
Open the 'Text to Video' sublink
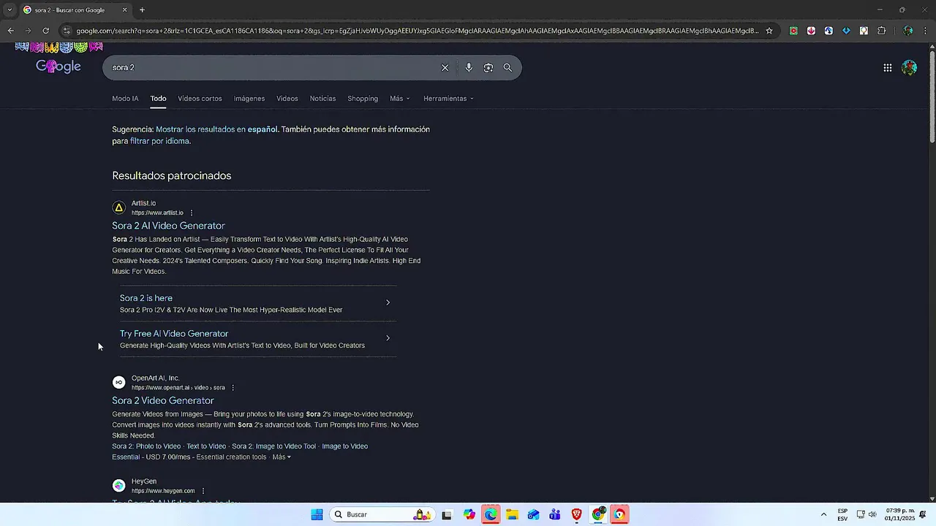(x=206, y=446)
